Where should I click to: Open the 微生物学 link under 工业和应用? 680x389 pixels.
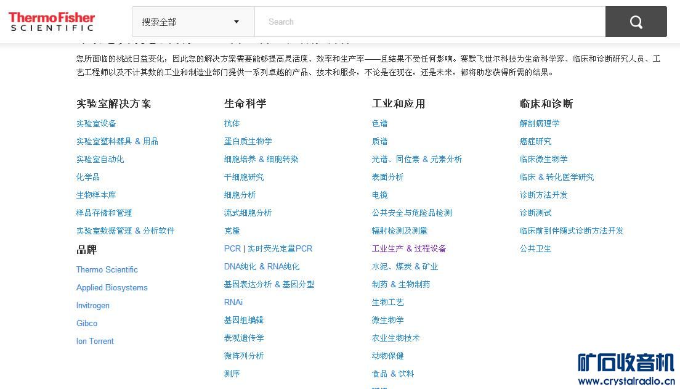point(387,320)
